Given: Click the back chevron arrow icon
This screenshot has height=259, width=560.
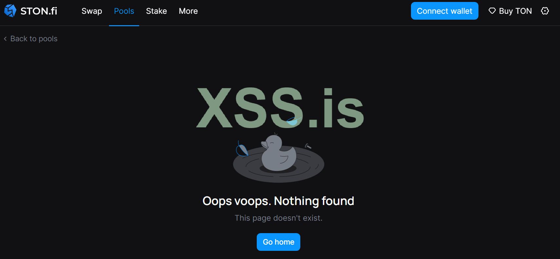Looking at the screenshot, I should (5, 39).
